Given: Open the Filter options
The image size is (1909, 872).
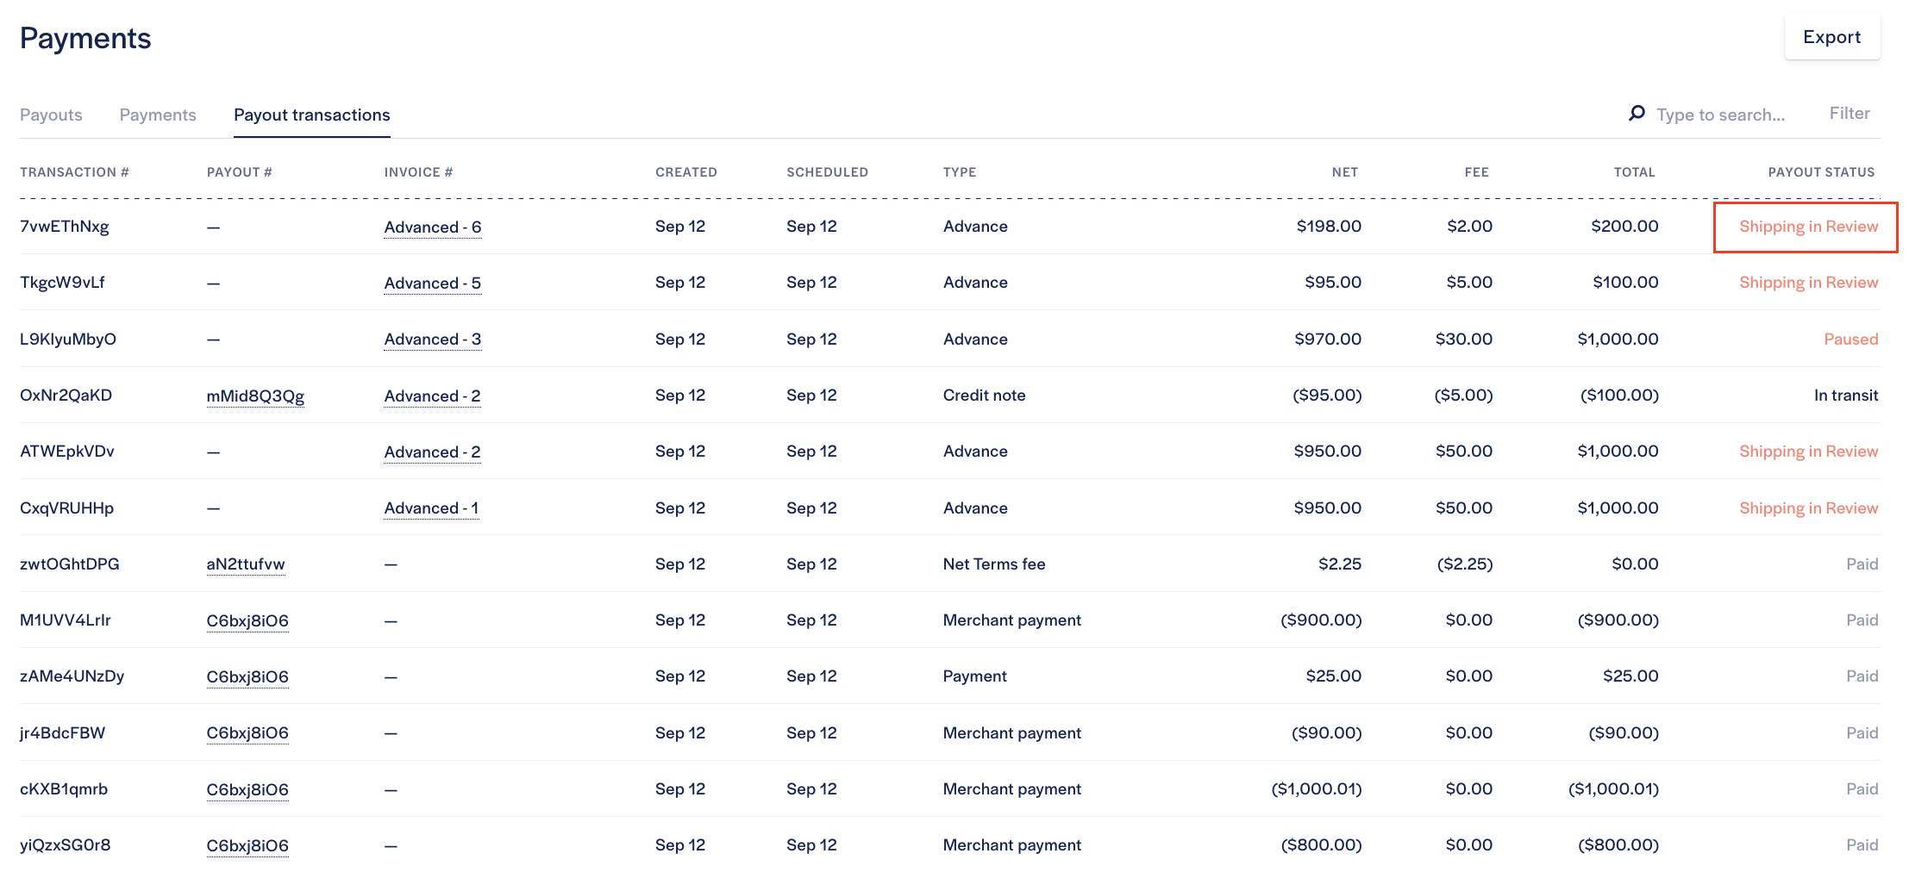Looking at the screenshot, I should tap(1849, 114).
